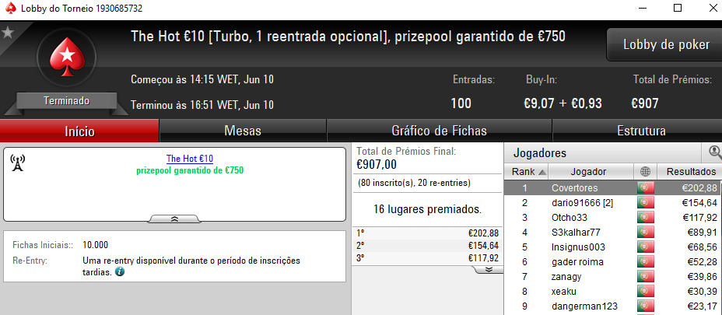This screenshot has width=722, height=315.
Task: Click the Re-Entry info icon
Action: 119,271
